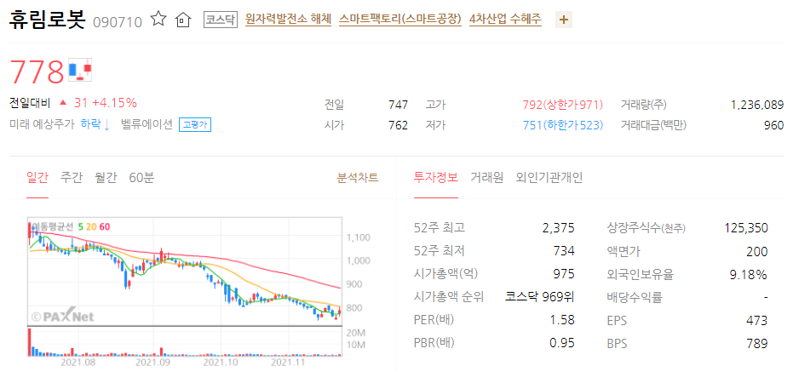The width and height of the screenshot is (793, 383).
Task: Click the 액면가 value 200
Action: click(x=757, y=251)
